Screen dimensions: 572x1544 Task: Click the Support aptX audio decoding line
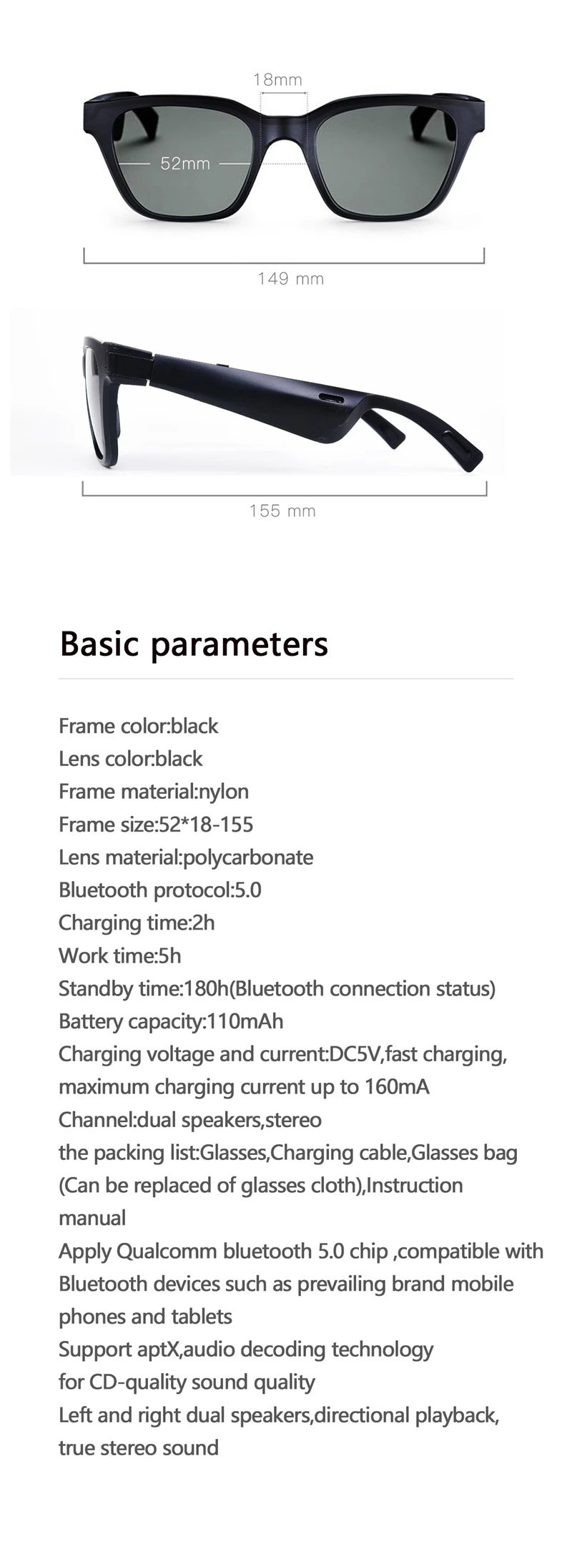coord(246,1349)
